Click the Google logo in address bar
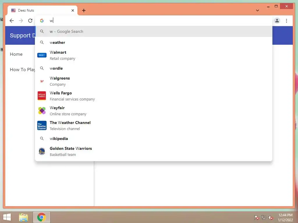The image size is (298, 223). click(42, 21)
